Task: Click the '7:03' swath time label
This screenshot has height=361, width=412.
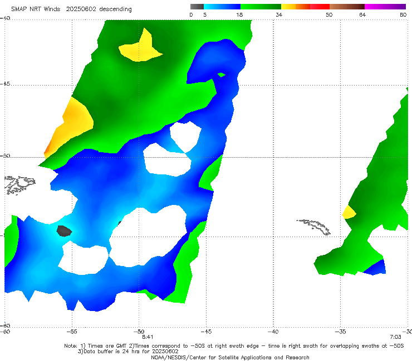Action: (395, 337)
